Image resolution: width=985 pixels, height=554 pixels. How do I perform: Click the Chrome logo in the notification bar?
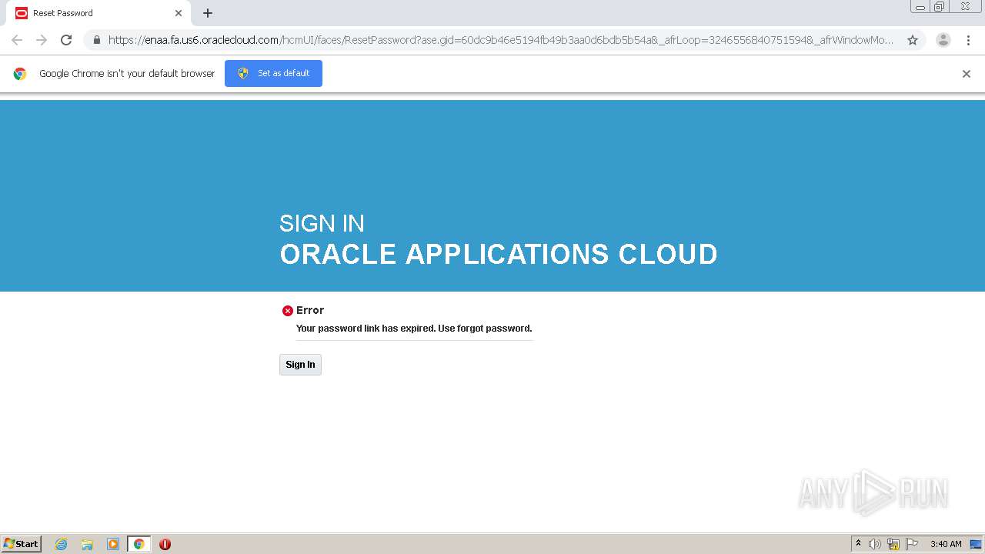(x=20, y=74)
